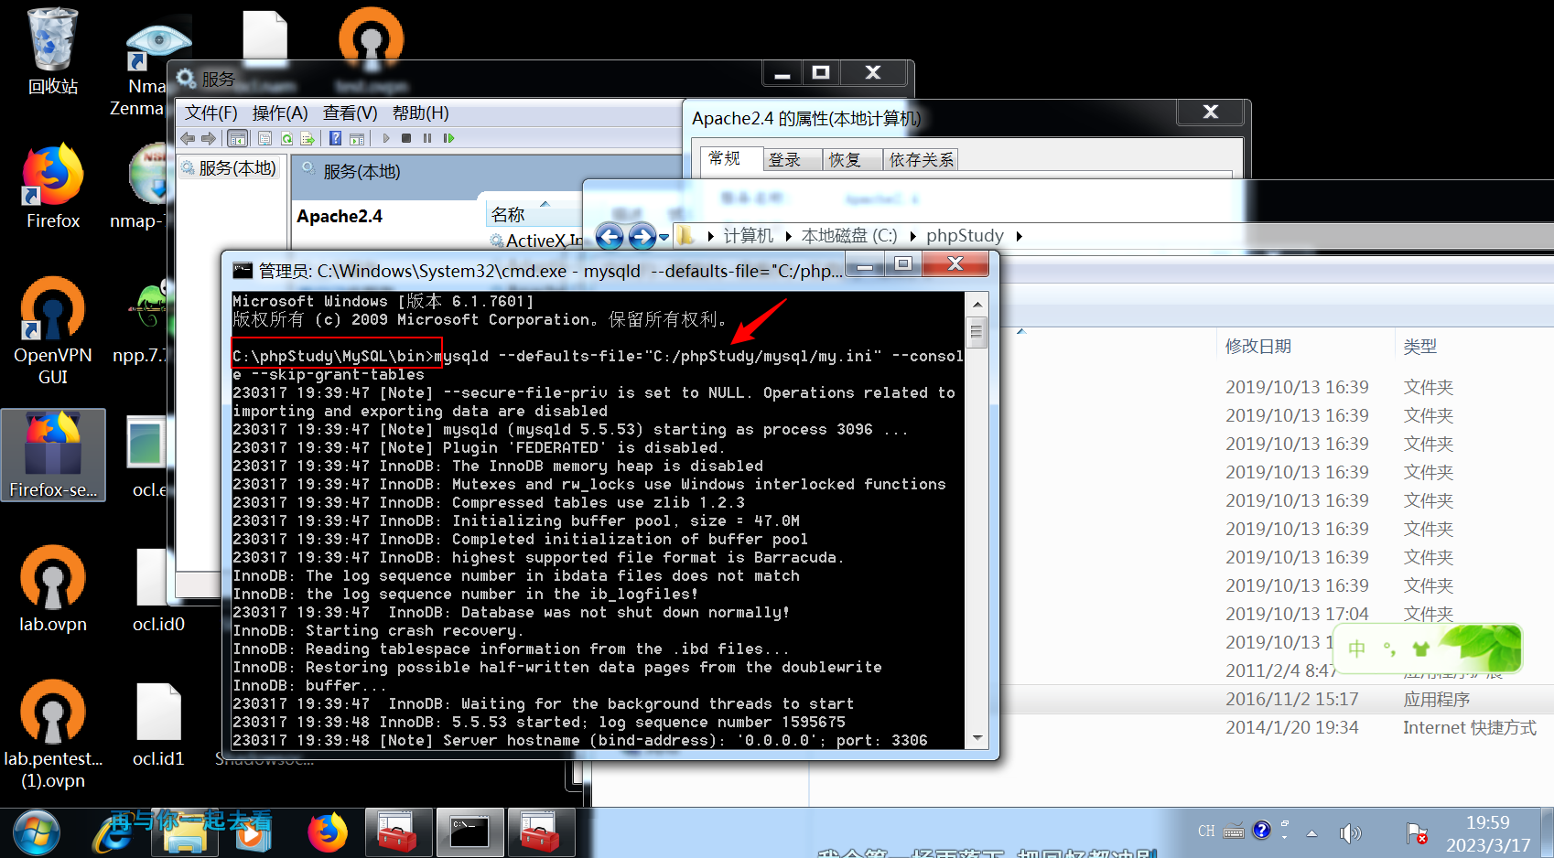Image resolution: width=1554 pixels, height=858 pixels.
Task: Show hidden tray icons arrow
Action: click(x=1311, y=833)
